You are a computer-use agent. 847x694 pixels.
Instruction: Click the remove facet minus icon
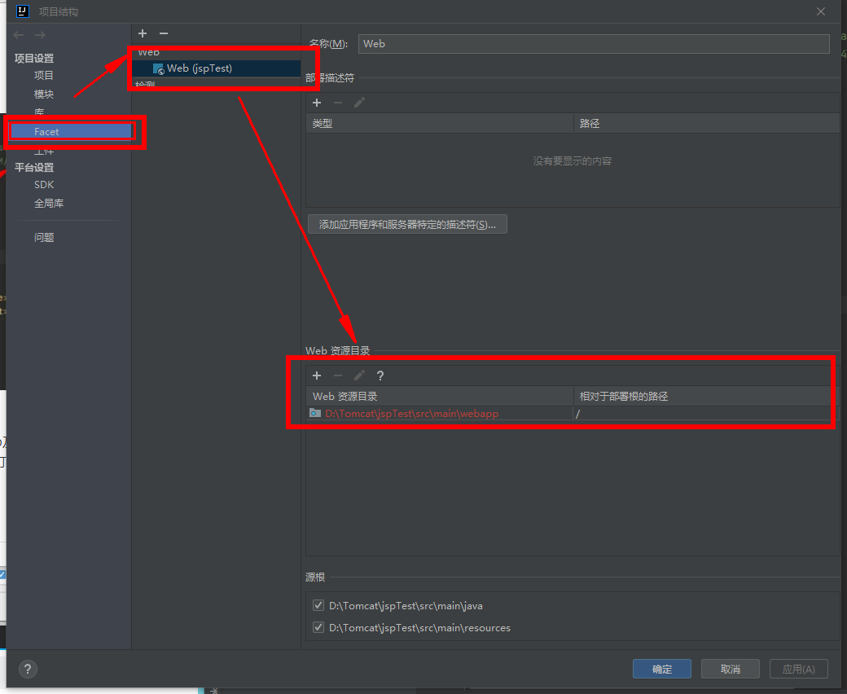point(164,33)
